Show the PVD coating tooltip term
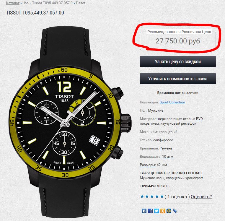Image resolution: width=225 pixels, height=221 pixels. click(x=199, y=119)
